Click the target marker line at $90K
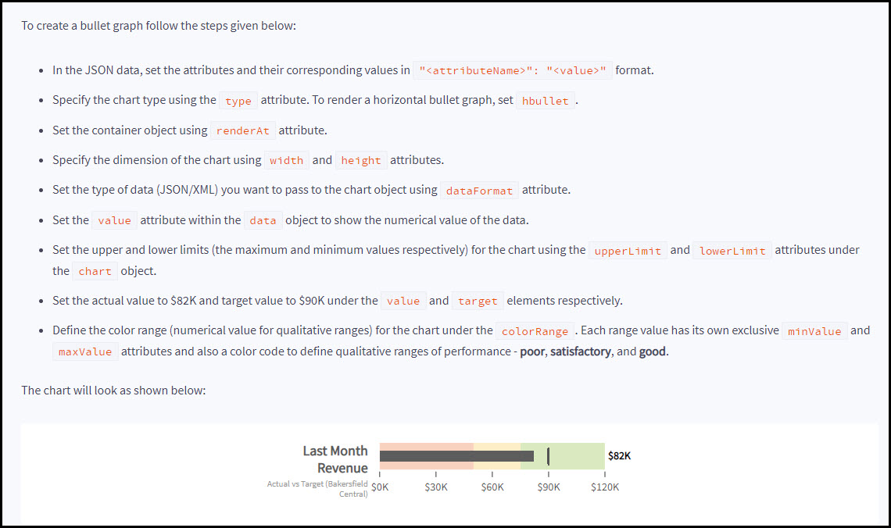 [x=549, y=456]
